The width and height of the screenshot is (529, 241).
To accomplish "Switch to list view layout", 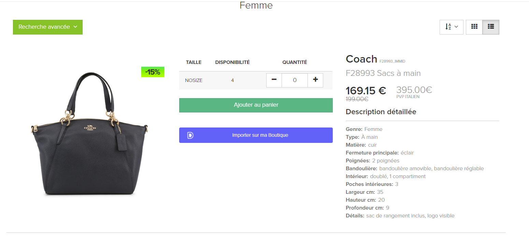I will pos(491,27).
